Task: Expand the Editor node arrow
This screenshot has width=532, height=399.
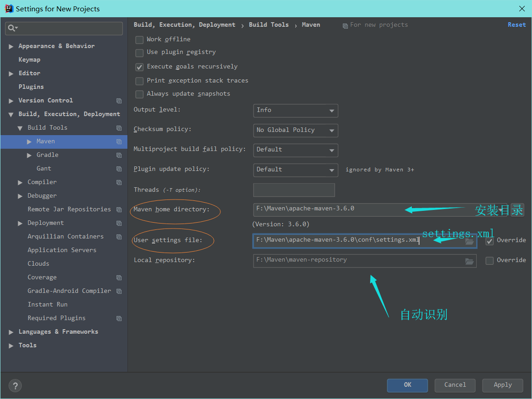Action: click(11, 73)
